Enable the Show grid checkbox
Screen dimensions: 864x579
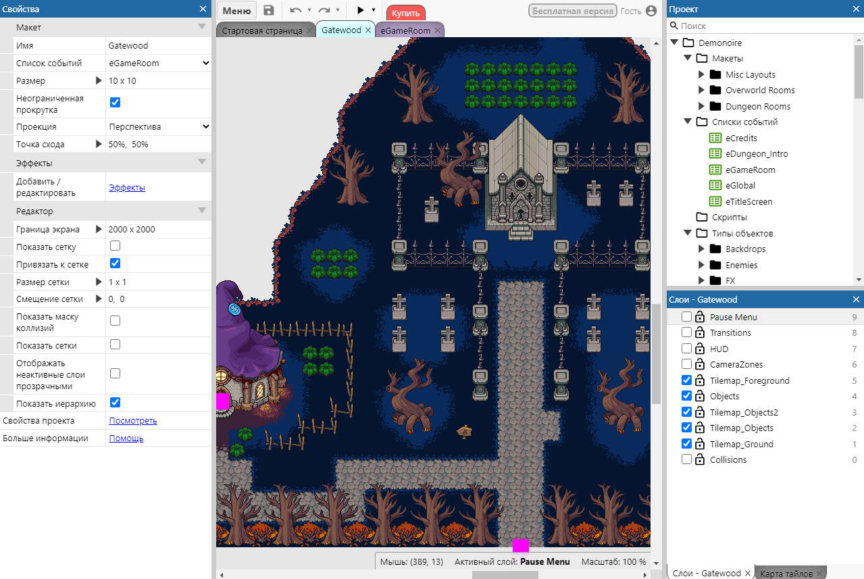coord(115,246)
